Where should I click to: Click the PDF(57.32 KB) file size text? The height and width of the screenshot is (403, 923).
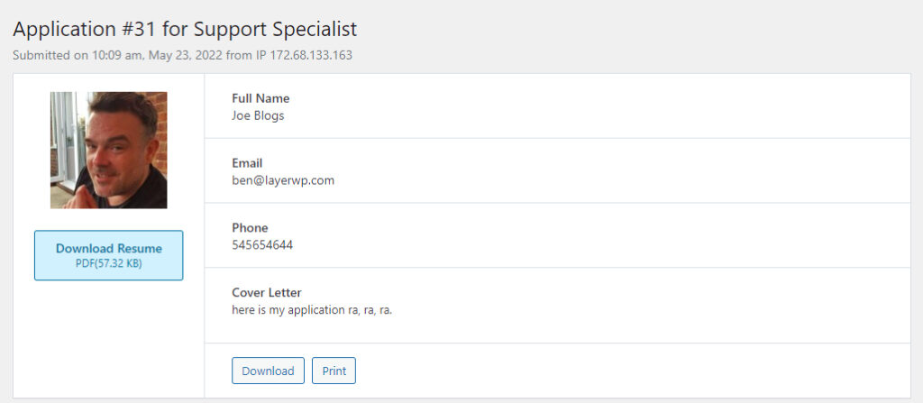pyautogui.click(x=108, y=264)
